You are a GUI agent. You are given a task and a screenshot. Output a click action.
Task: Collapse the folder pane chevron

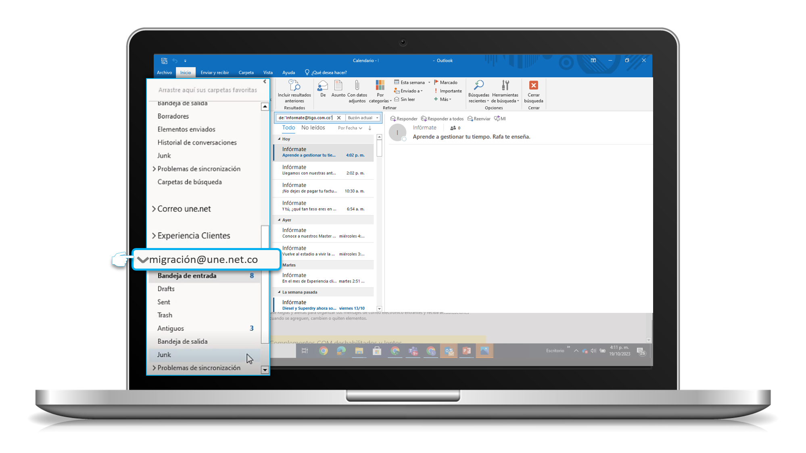[x=265, y=82]
